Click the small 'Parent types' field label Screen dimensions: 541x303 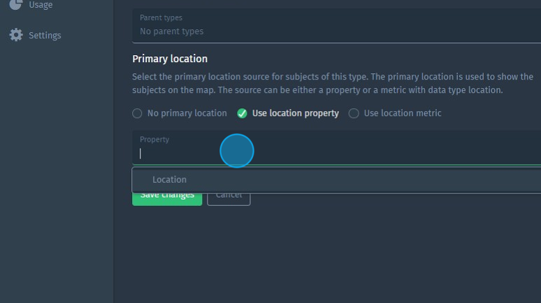161,17
